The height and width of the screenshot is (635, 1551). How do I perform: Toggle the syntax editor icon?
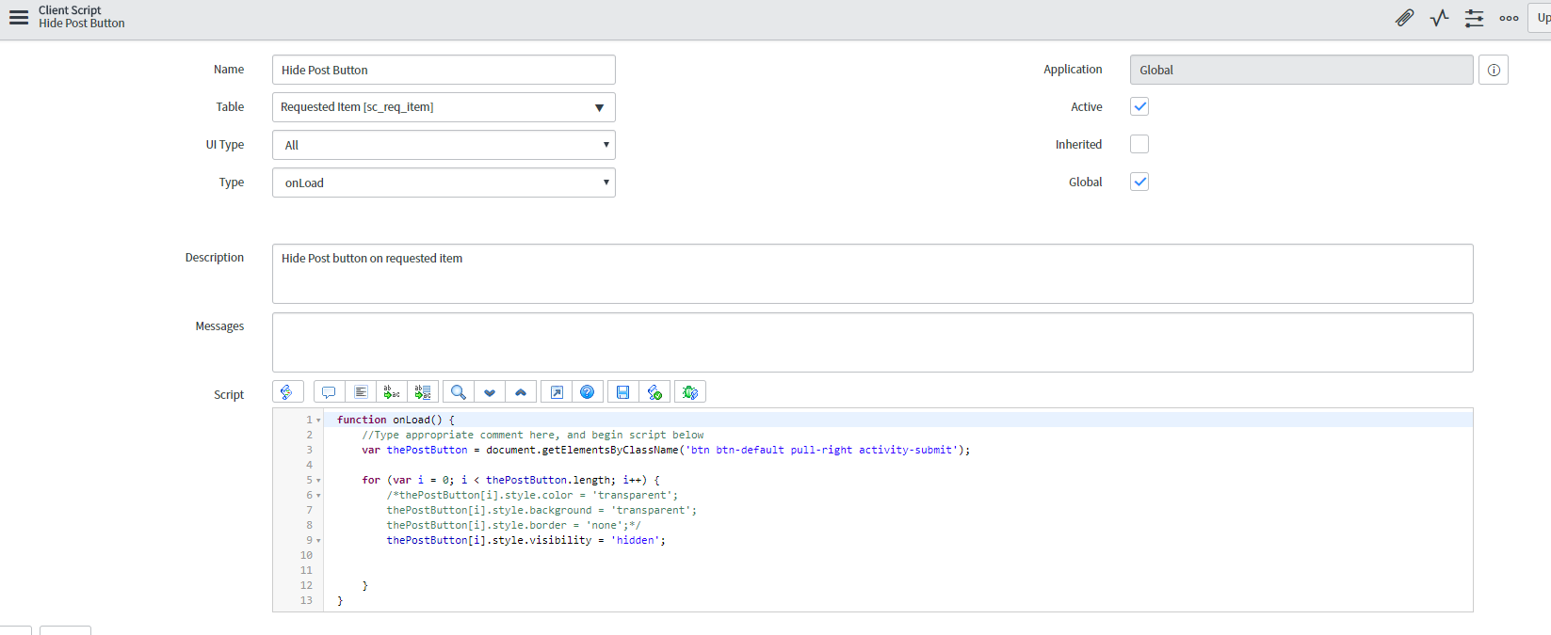[x=287, y=392]
